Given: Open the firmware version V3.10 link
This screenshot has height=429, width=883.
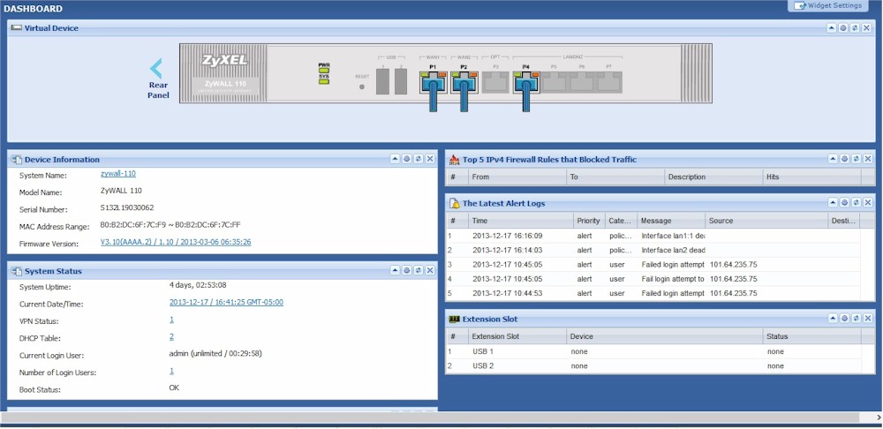Looking at the screenshot, I should [x=176, y=242].
